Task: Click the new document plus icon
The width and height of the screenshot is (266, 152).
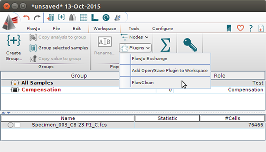Action: coord(261,28)
